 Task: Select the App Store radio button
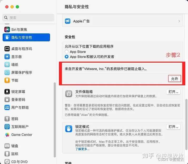pos(67,52)
